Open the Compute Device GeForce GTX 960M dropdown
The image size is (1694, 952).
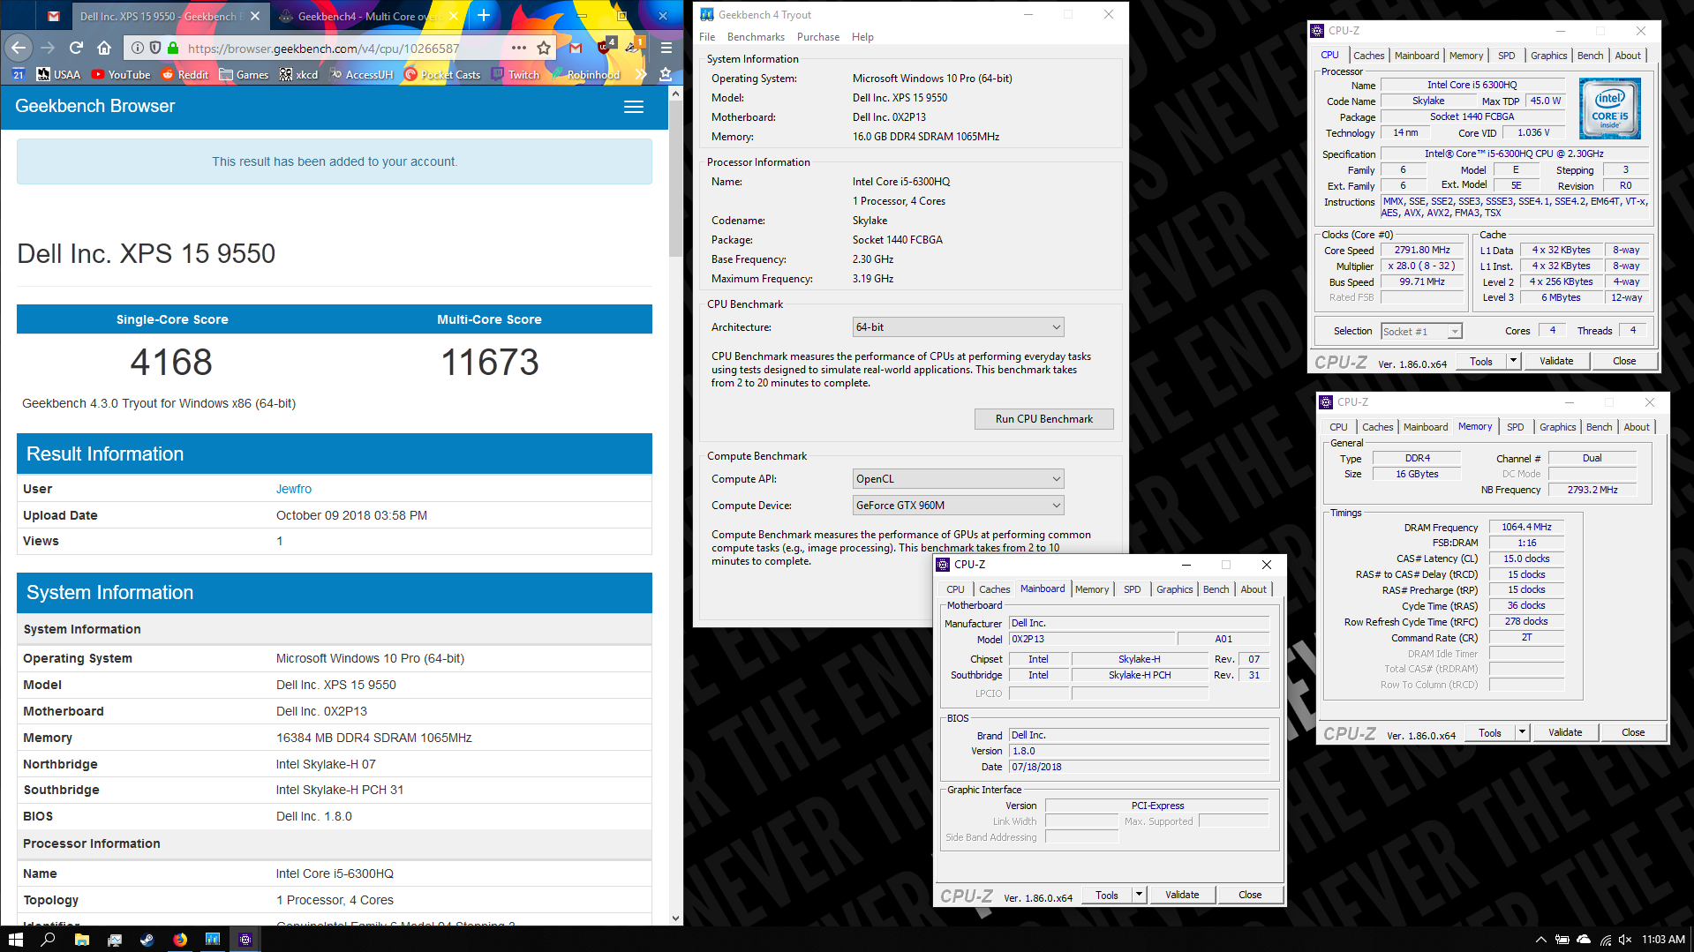coord(958,506)
